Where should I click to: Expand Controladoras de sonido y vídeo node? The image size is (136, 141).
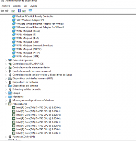(x=6, y=75)
